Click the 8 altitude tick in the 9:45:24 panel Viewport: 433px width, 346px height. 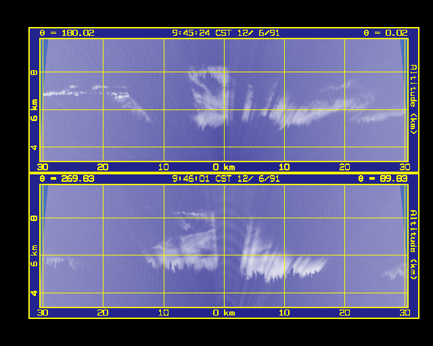(x=35, y=73)
